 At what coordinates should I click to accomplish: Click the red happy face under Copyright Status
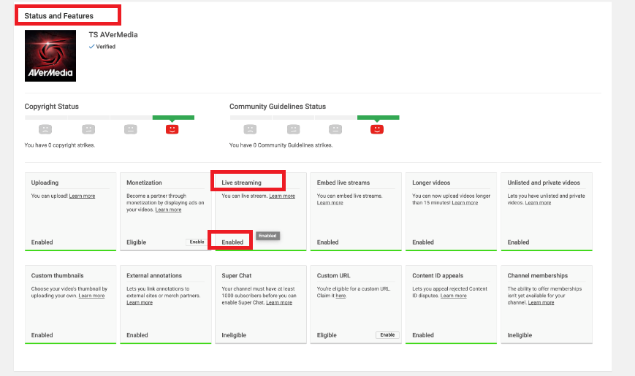172,129
